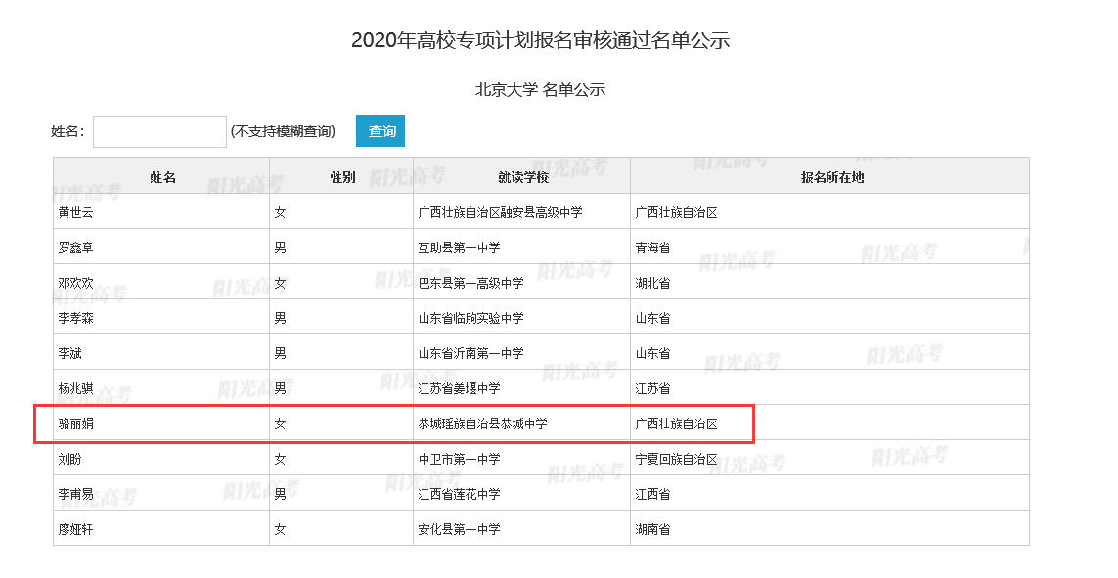Viewport: 1118px width, 578px height.
Task: Click gender 女 in 黄世云's row
Action: [280, 212]
